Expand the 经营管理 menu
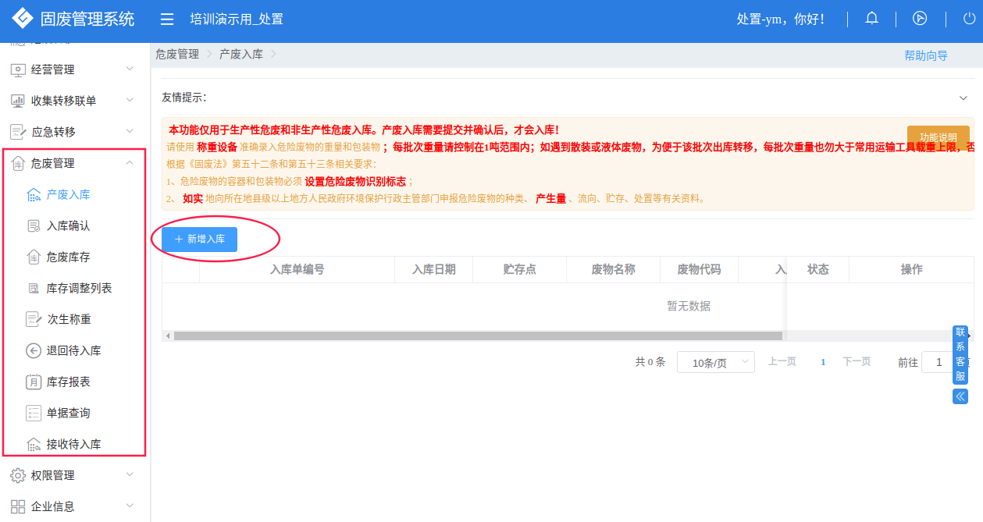This screenshot has height=522, width=983. [130, 69]
